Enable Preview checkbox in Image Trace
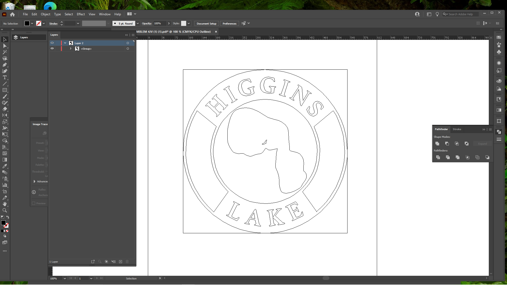The height and width of the screenshot is (285, 507). (34, 203)
